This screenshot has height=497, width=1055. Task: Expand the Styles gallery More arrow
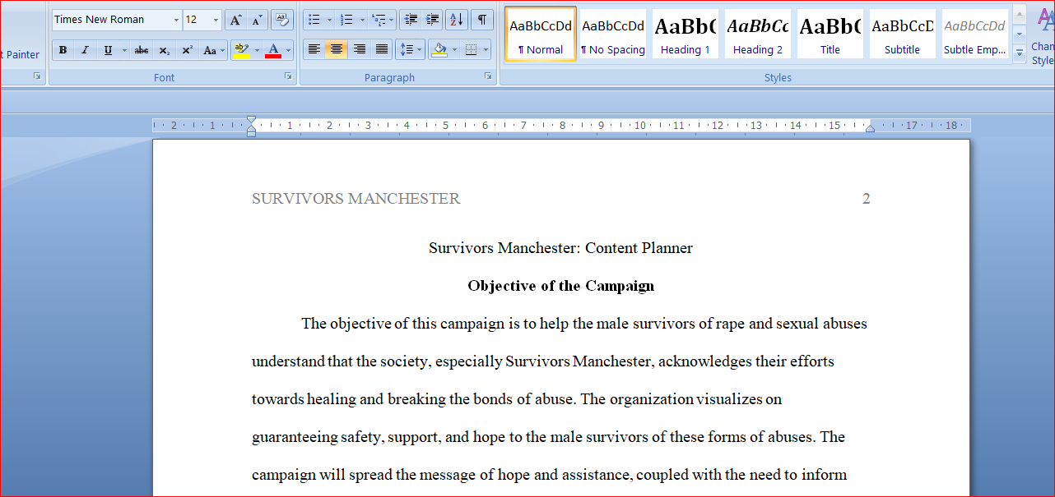(x=1020, y=53)
